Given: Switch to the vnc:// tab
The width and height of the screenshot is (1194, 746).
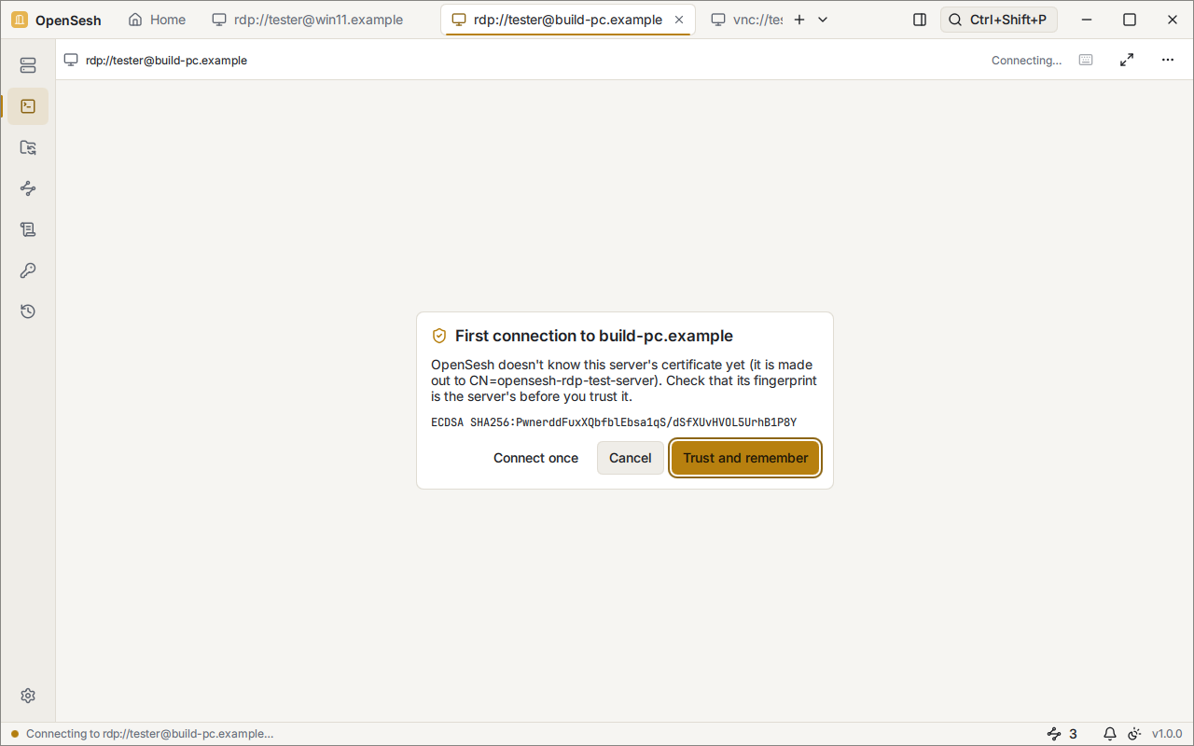Looking at the screenshot, I should pos(746,20).
